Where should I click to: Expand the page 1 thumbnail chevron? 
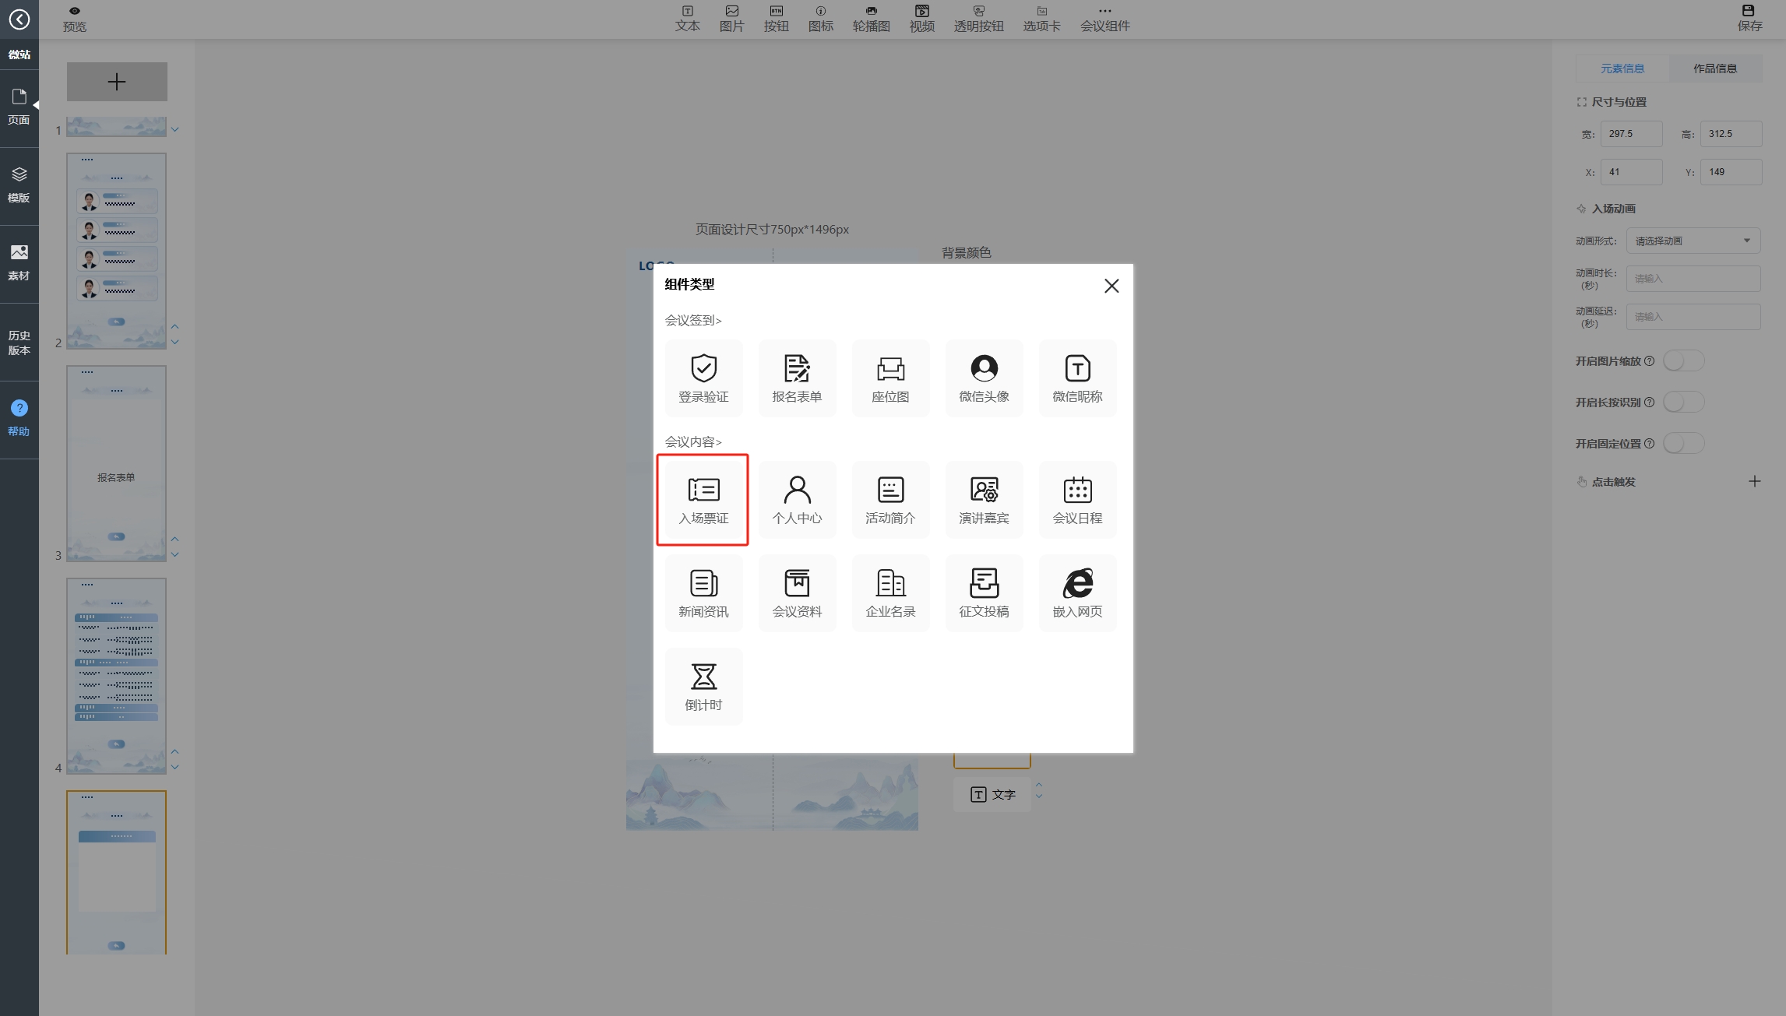(175, 130)
